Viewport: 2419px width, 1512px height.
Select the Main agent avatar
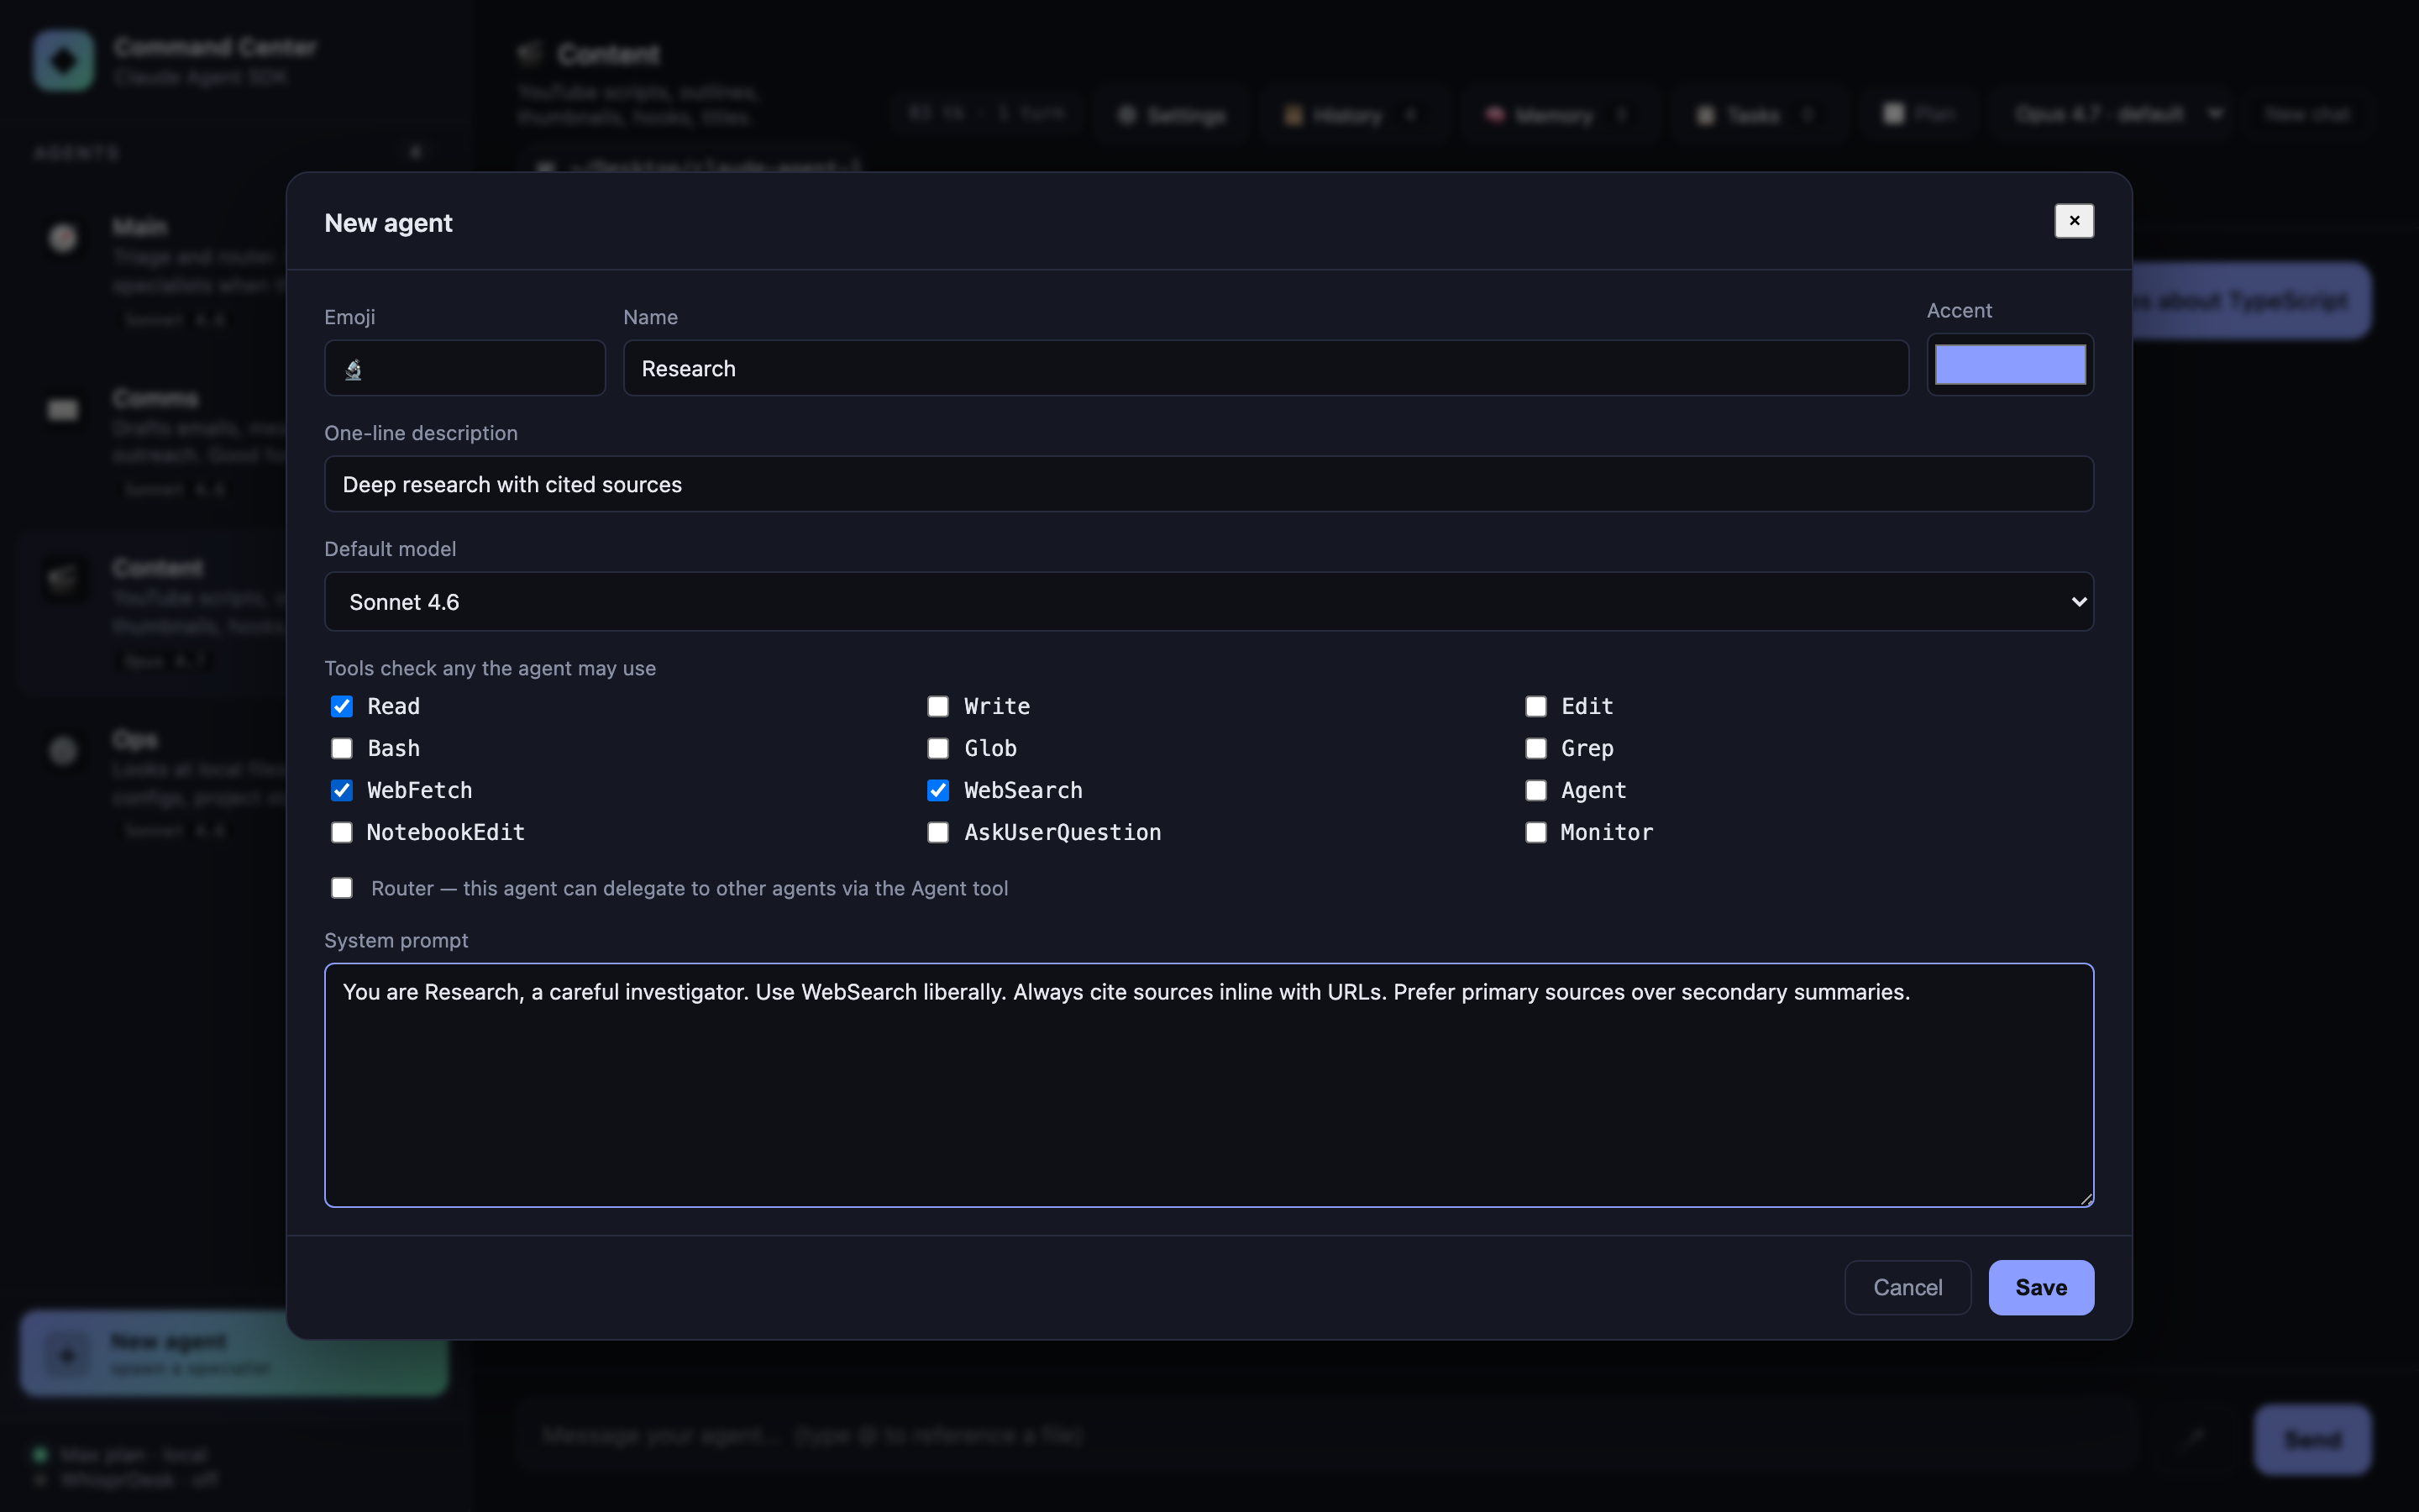62,238
